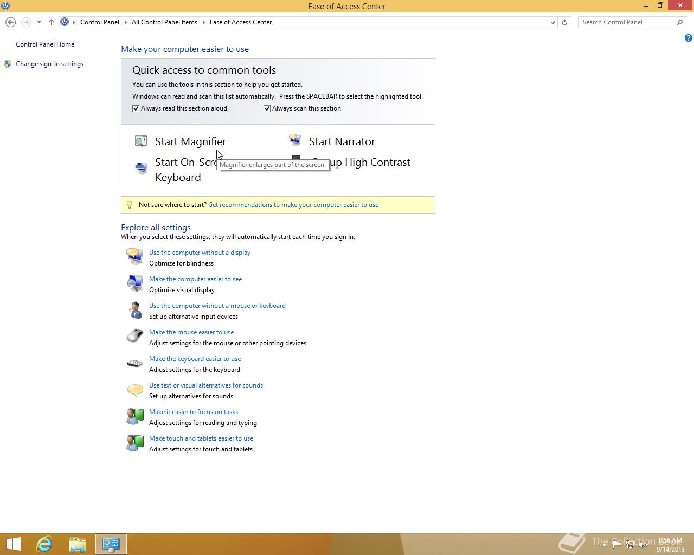Viewport: 694px width, 555px height.
Task: Uncheck Always scan this section
Action: point(267,108)
